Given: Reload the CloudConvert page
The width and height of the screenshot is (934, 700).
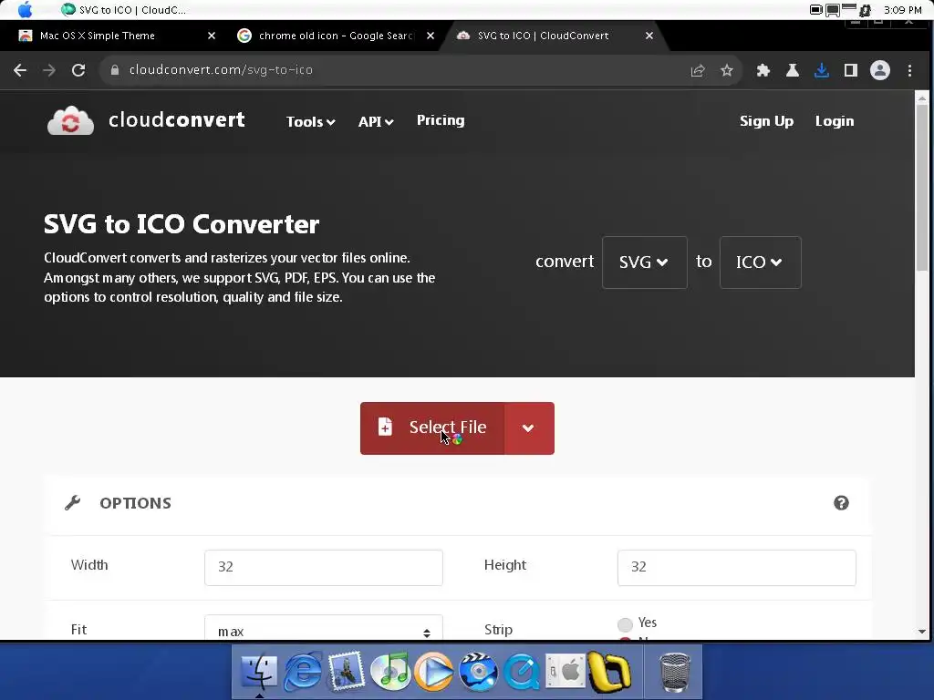Looking at the screenshot, I should point(78,70).
